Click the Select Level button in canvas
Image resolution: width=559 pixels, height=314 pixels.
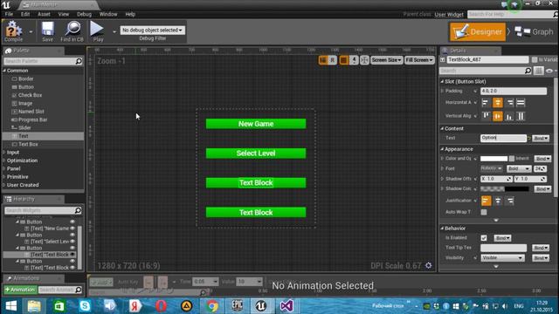pyautogui.click(x=256, y=154)
